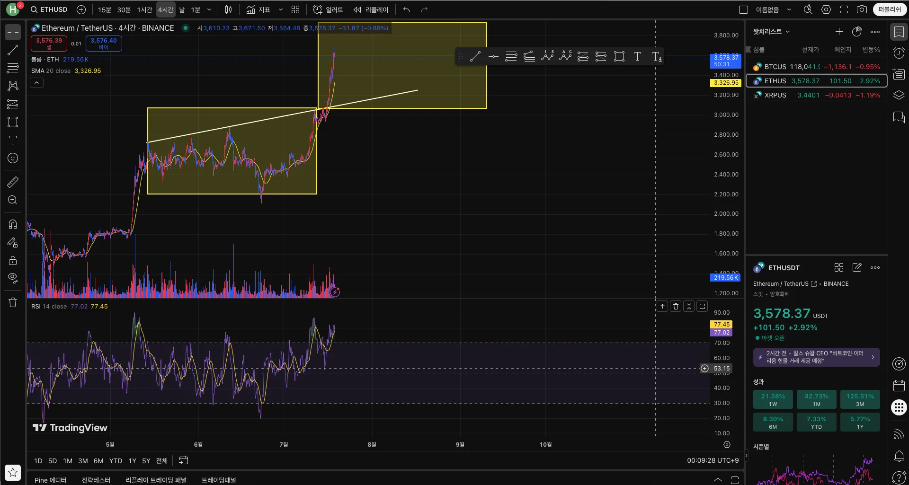Open the patterns drawing tools in left toolbar
This screenshot has width=909, height=485.
13,86
